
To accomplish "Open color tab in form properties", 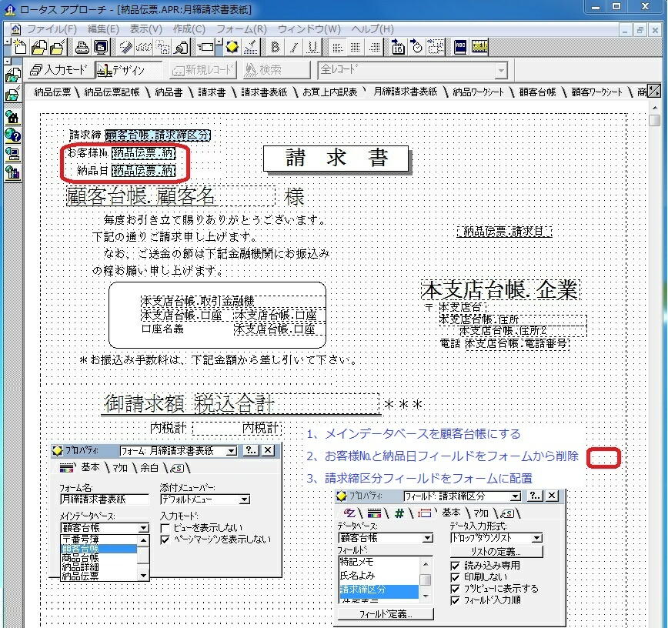I will (67, 467).
